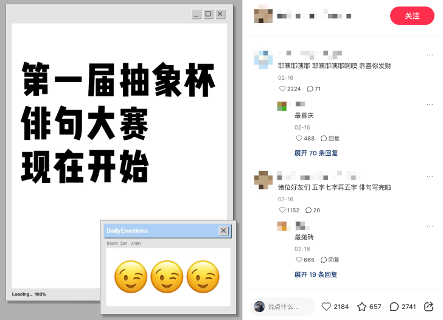This screenshot has width=443, height=320.
Task: Open the post author's avatar
Action: (263, 16)
